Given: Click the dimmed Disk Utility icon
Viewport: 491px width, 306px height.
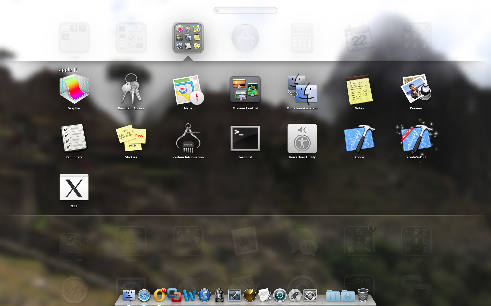Looking at the screenshot, I should (x=74, y=241).
